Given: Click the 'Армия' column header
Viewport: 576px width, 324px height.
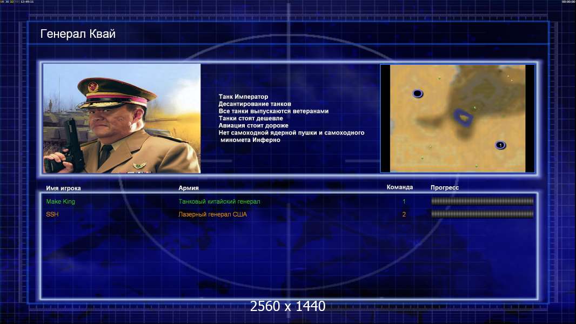Looking at the screenshot, I should pyautogui.click(x=189, y=188).
